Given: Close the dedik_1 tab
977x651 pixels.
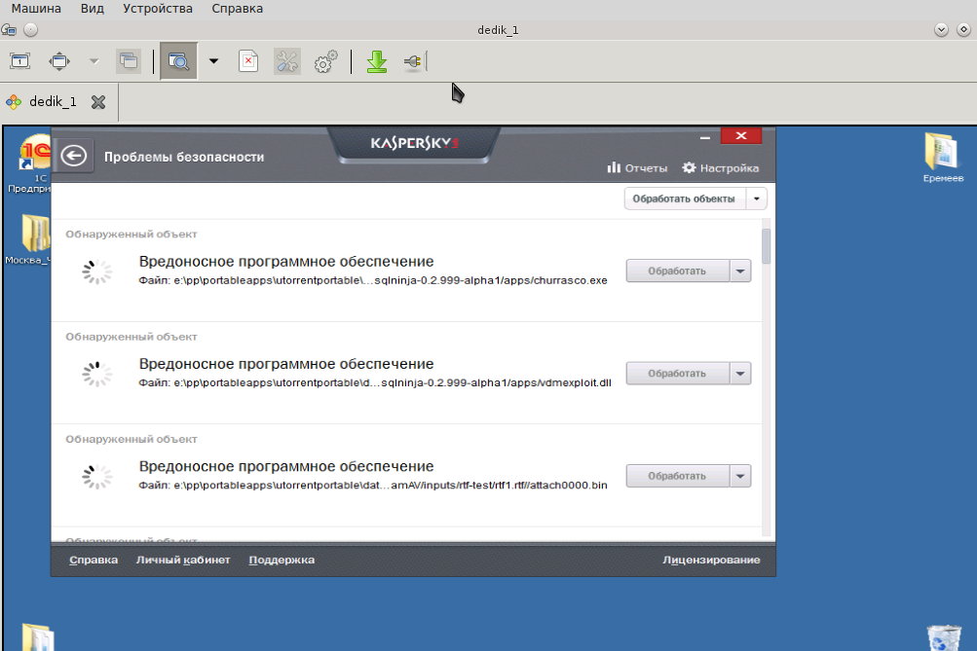Looking at the screenshot, I should click(x=98, y=102).
